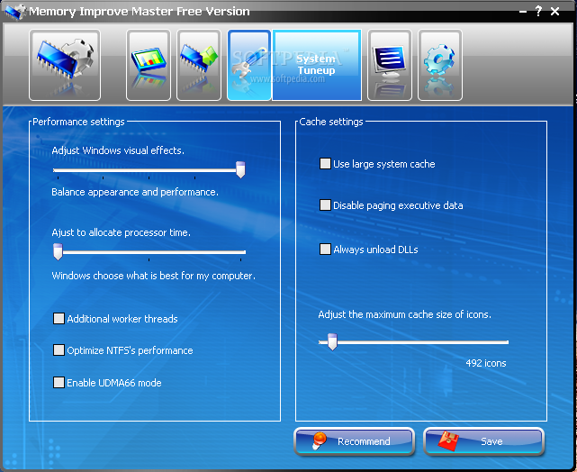This screenshot has height=472, width=577.
Task: Click the 'Cache settings' group title
Action: pos(331,122)
